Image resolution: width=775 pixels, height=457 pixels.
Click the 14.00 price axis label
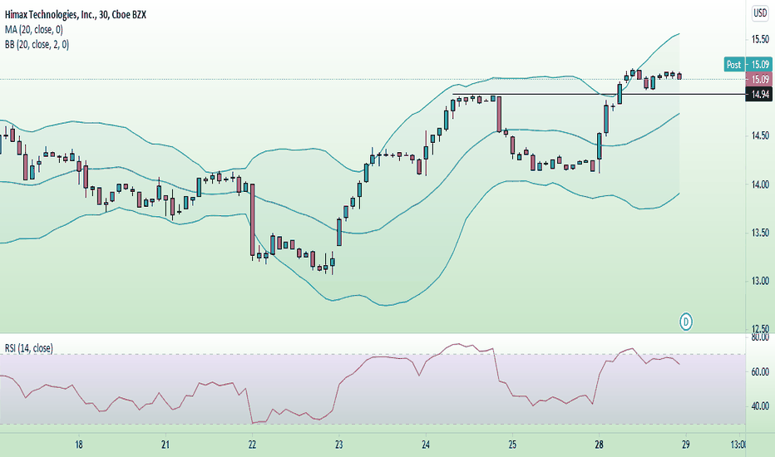pos(760,184)
